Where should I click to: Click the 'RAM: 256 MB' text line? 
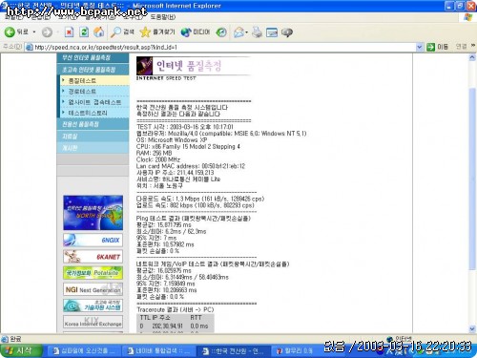154,153
